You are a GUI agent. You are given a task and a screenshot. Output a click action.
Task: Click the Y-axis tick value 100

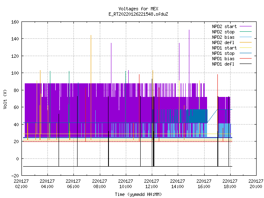tap(15, 73)
